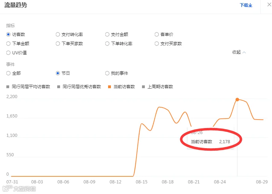The width and height of the screenshot is (272, 194).
Task: Choose the 客单价 radio option
Action: (156, 34)
